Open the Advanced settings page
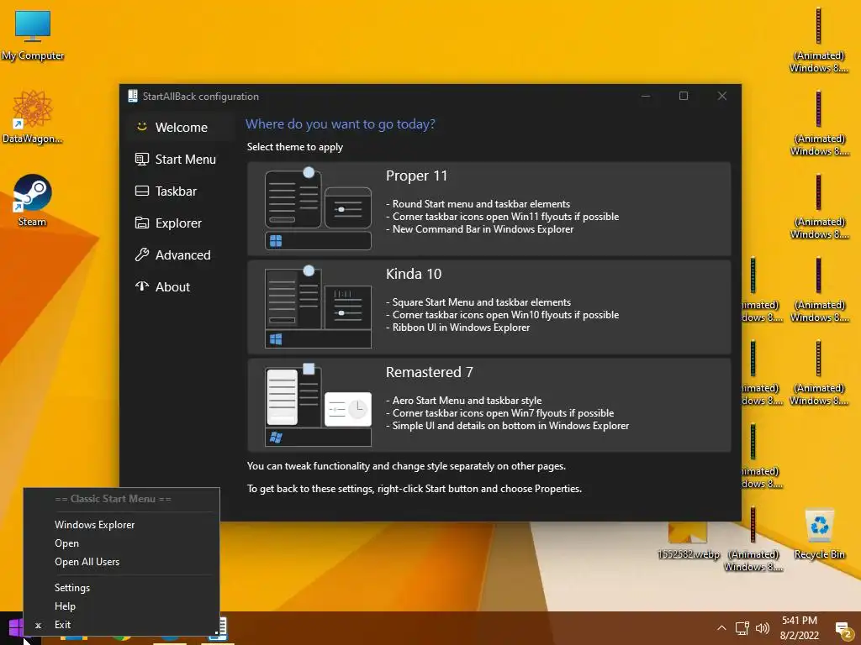This screenshot has width=861, height=645. pos(180,254)
